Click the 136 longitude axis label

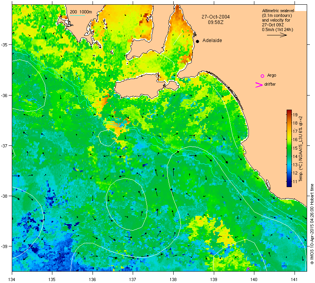coord(93,279)
